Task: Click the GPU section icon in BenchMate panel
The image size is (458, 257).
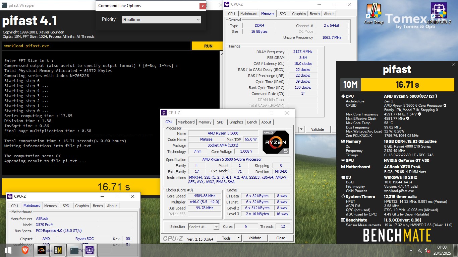Action: pos(343,161)
